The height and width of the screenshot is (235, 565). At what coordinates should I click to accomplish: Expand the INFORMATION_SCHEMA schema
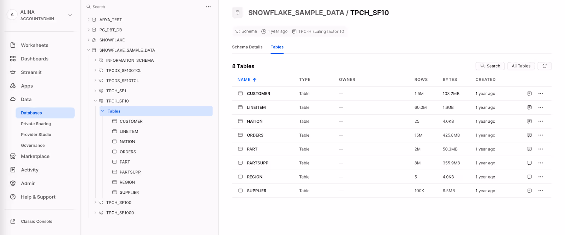[95, 60]
